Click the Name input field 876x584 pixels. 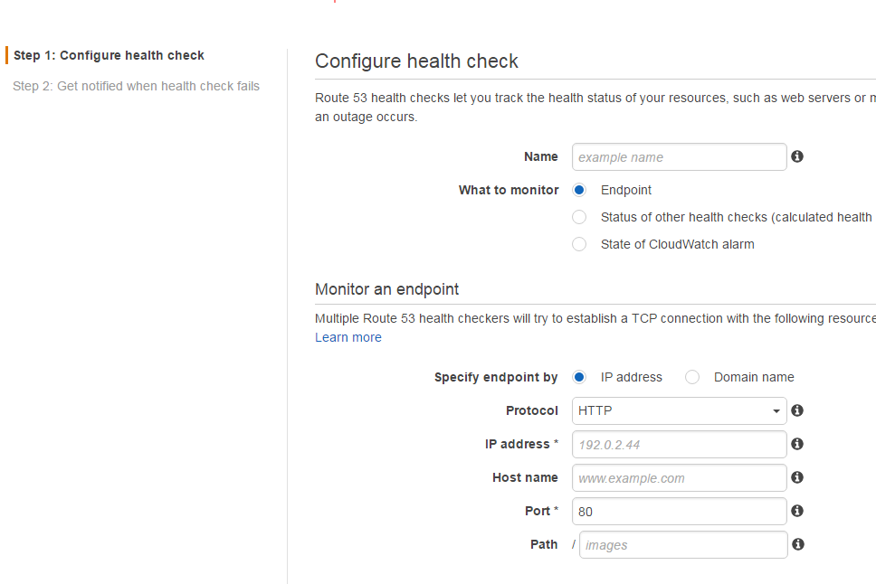tap(679, 156)
